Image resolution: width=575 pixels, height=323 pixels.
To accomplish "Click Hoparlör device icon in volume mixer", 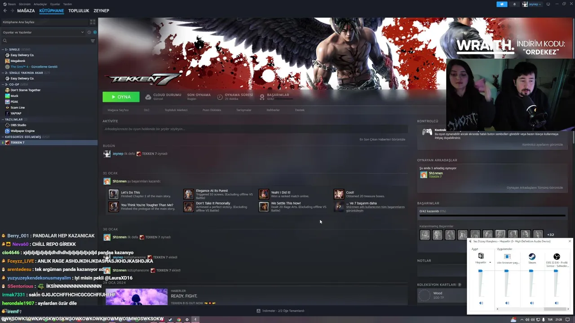I will 481,256.
